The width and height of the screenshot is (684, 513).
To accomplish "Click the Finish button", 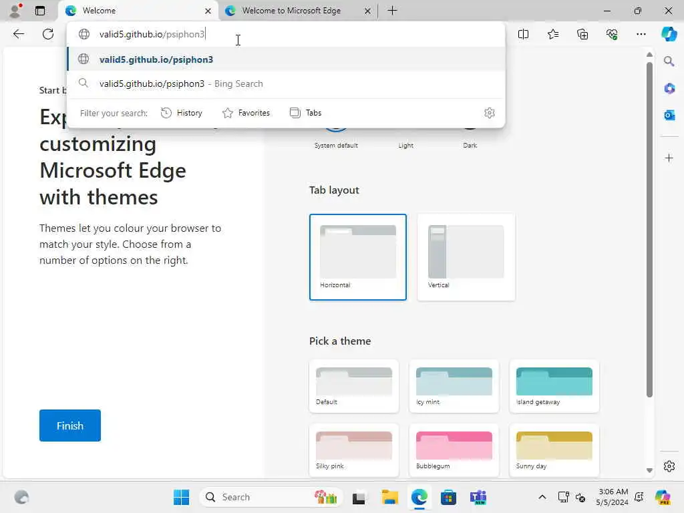I will point(69,425).
